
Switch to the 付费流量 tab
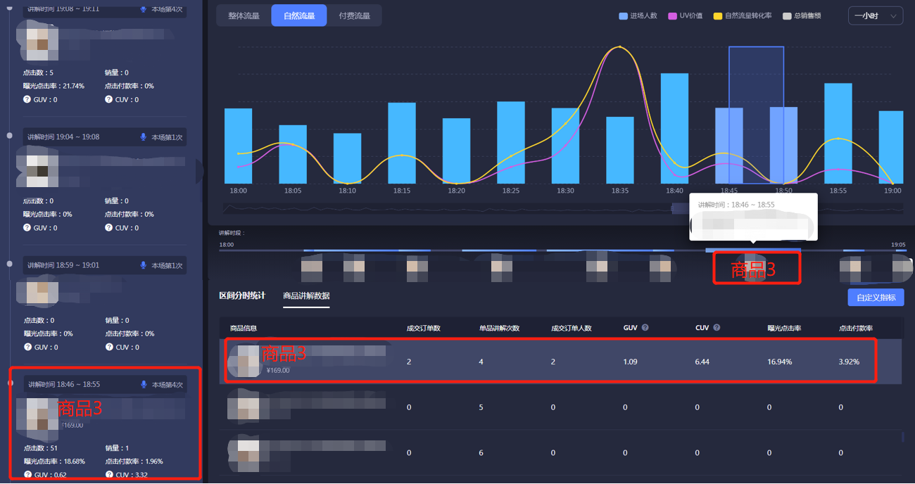(x=354, y=15)
